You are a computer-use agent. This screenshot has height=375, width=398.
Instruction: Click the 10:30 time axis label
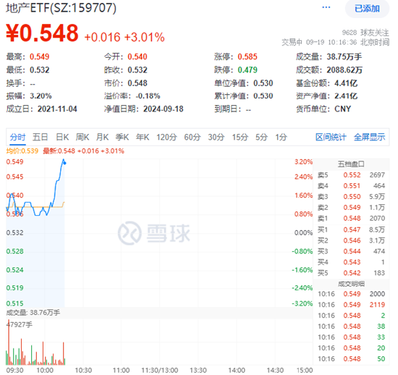click(83, 371)
